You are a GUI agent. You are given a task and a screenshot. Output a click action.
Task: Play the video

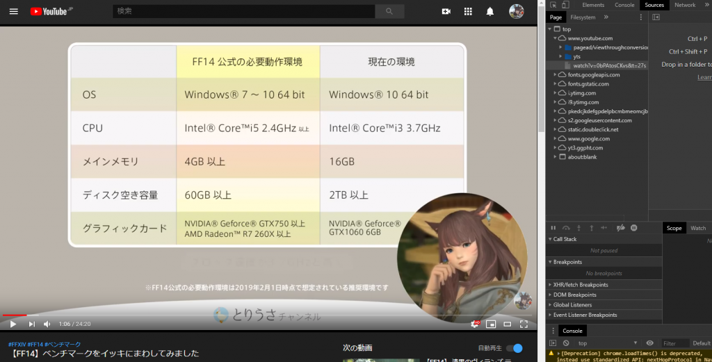[13, 324]
